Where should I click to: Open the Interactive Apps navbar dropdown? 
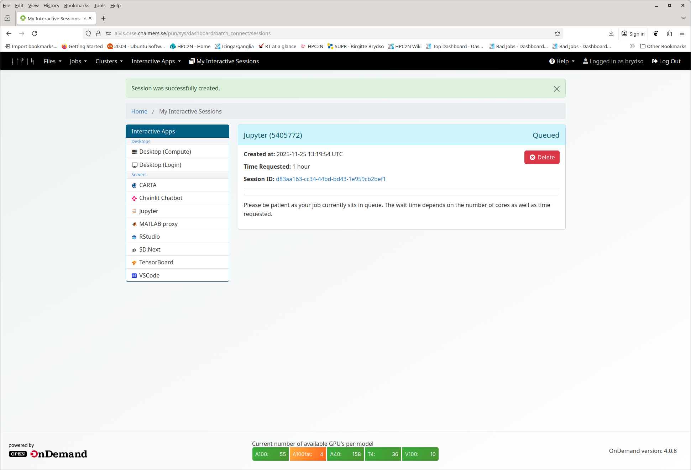tap(156, 61)
